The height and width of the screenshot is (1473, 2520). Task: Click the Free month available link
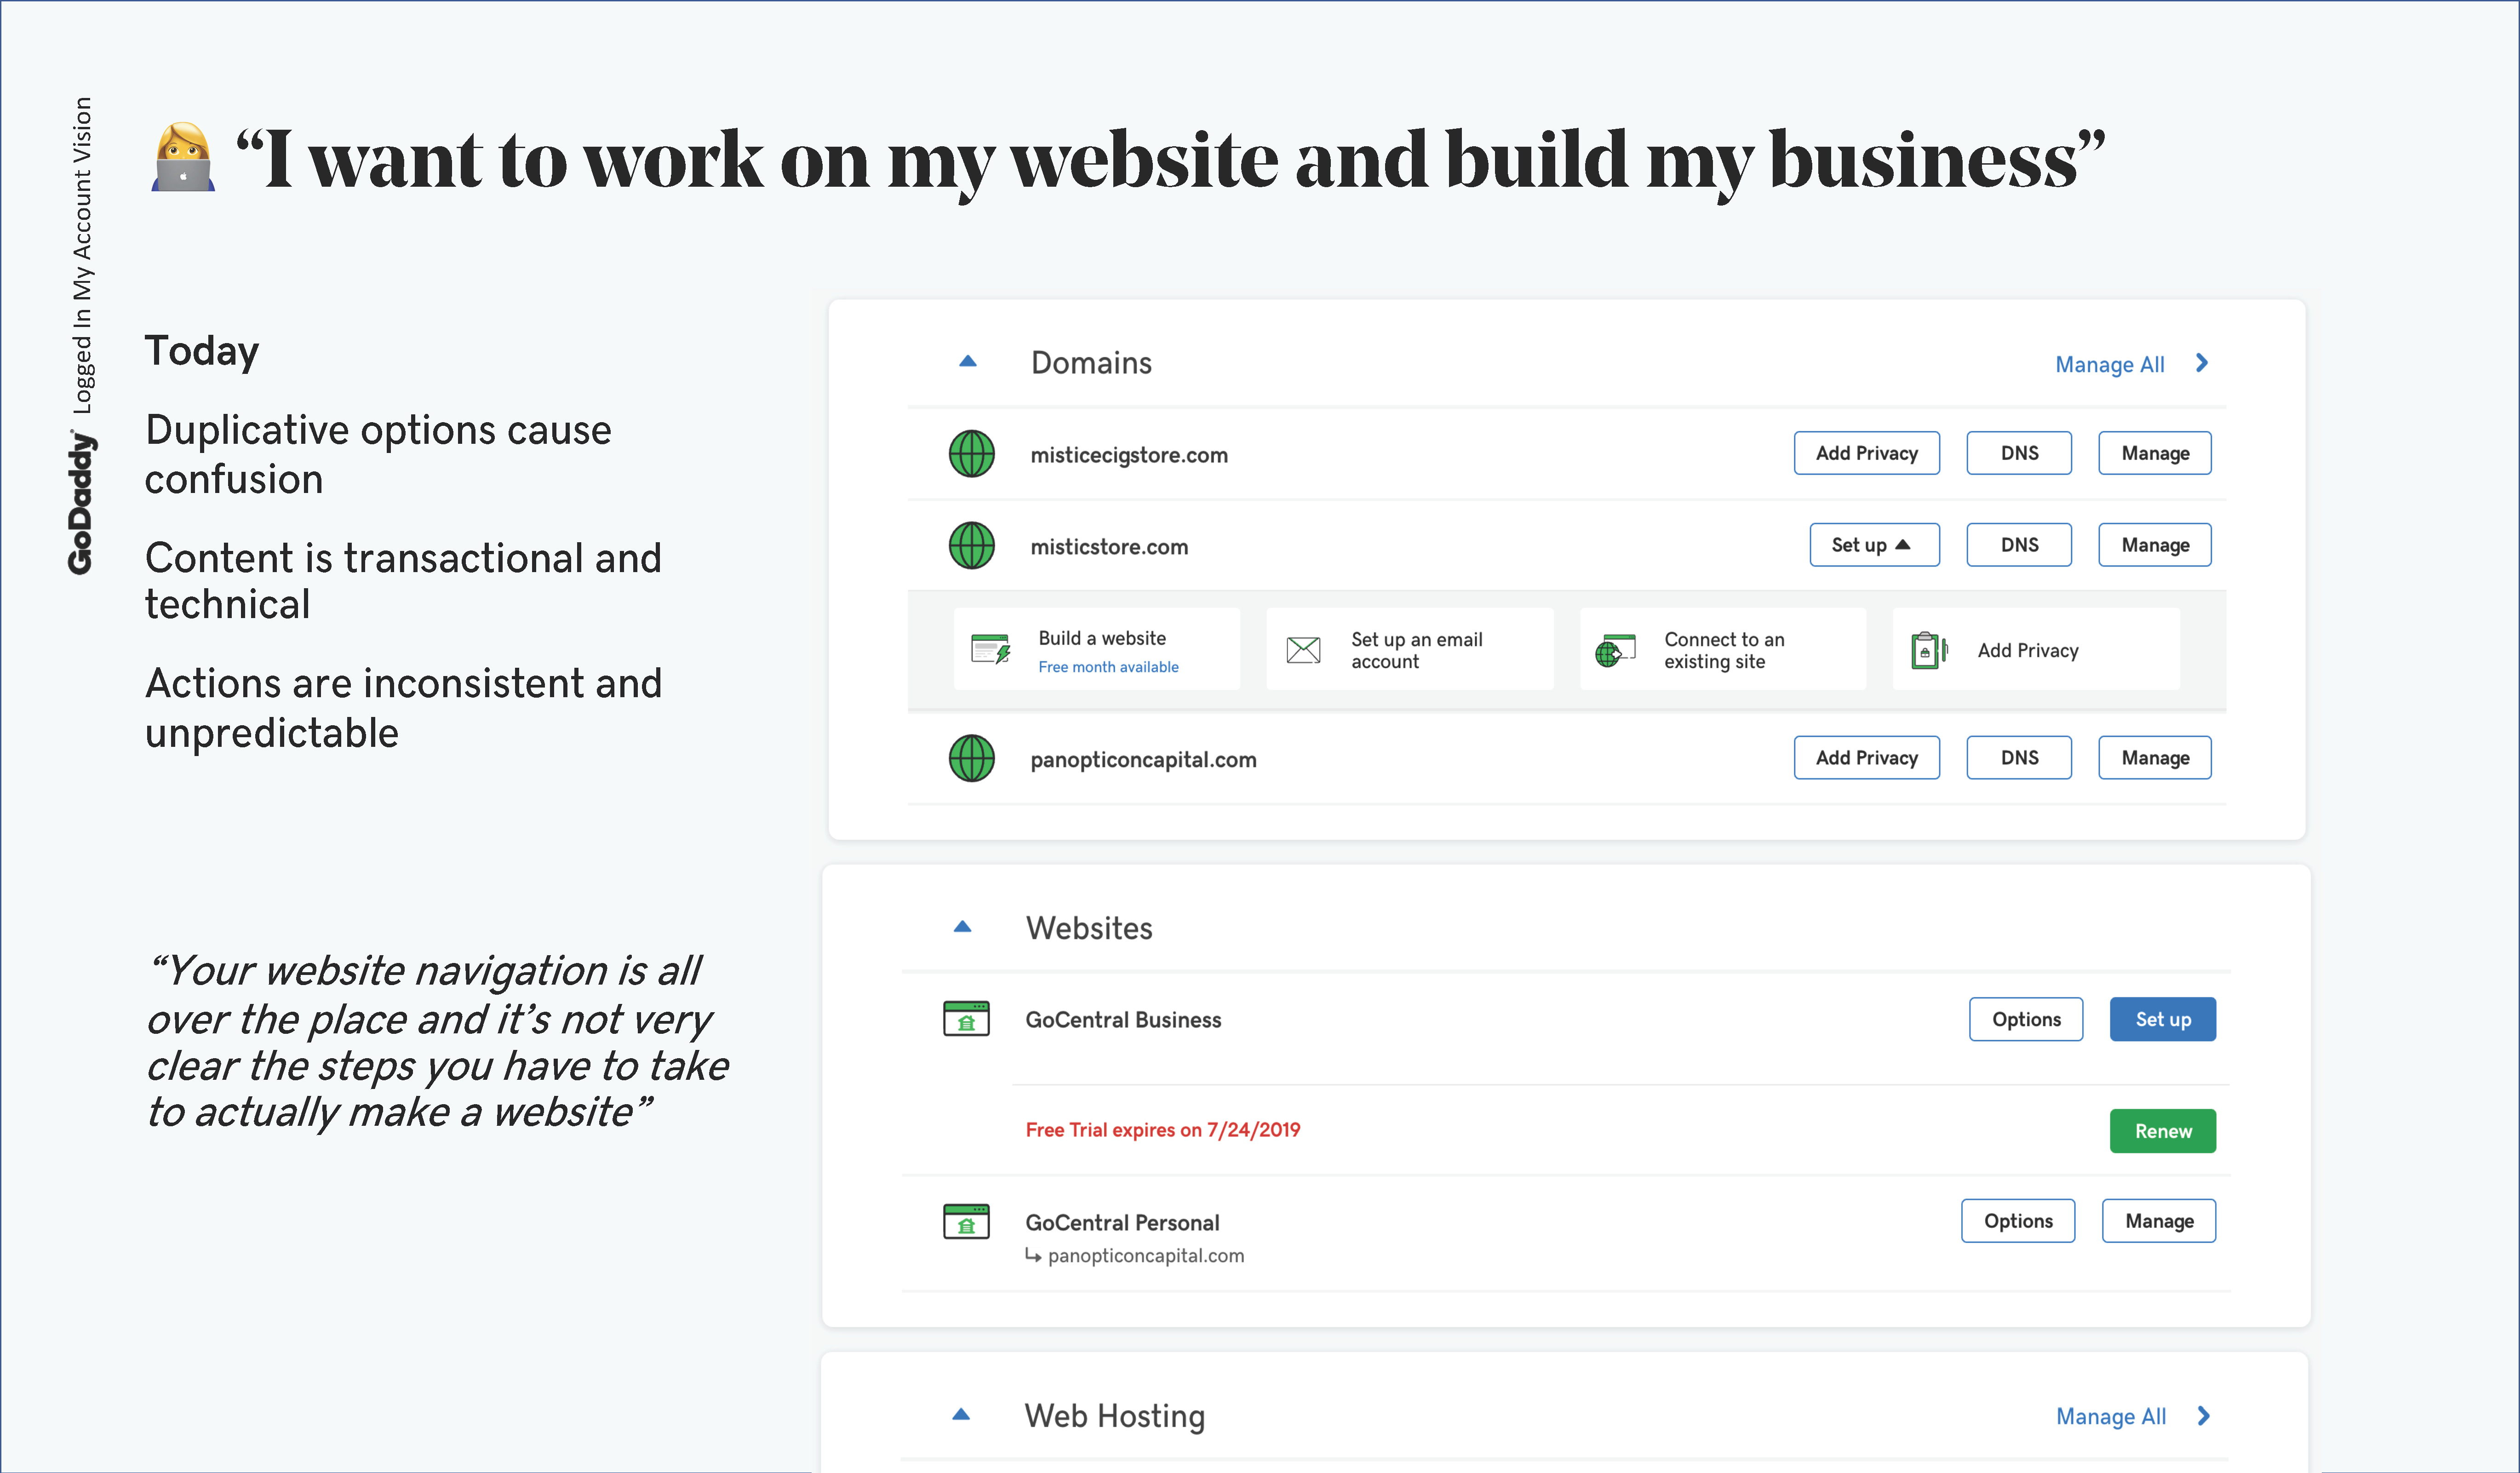(x=1108, y=667)
